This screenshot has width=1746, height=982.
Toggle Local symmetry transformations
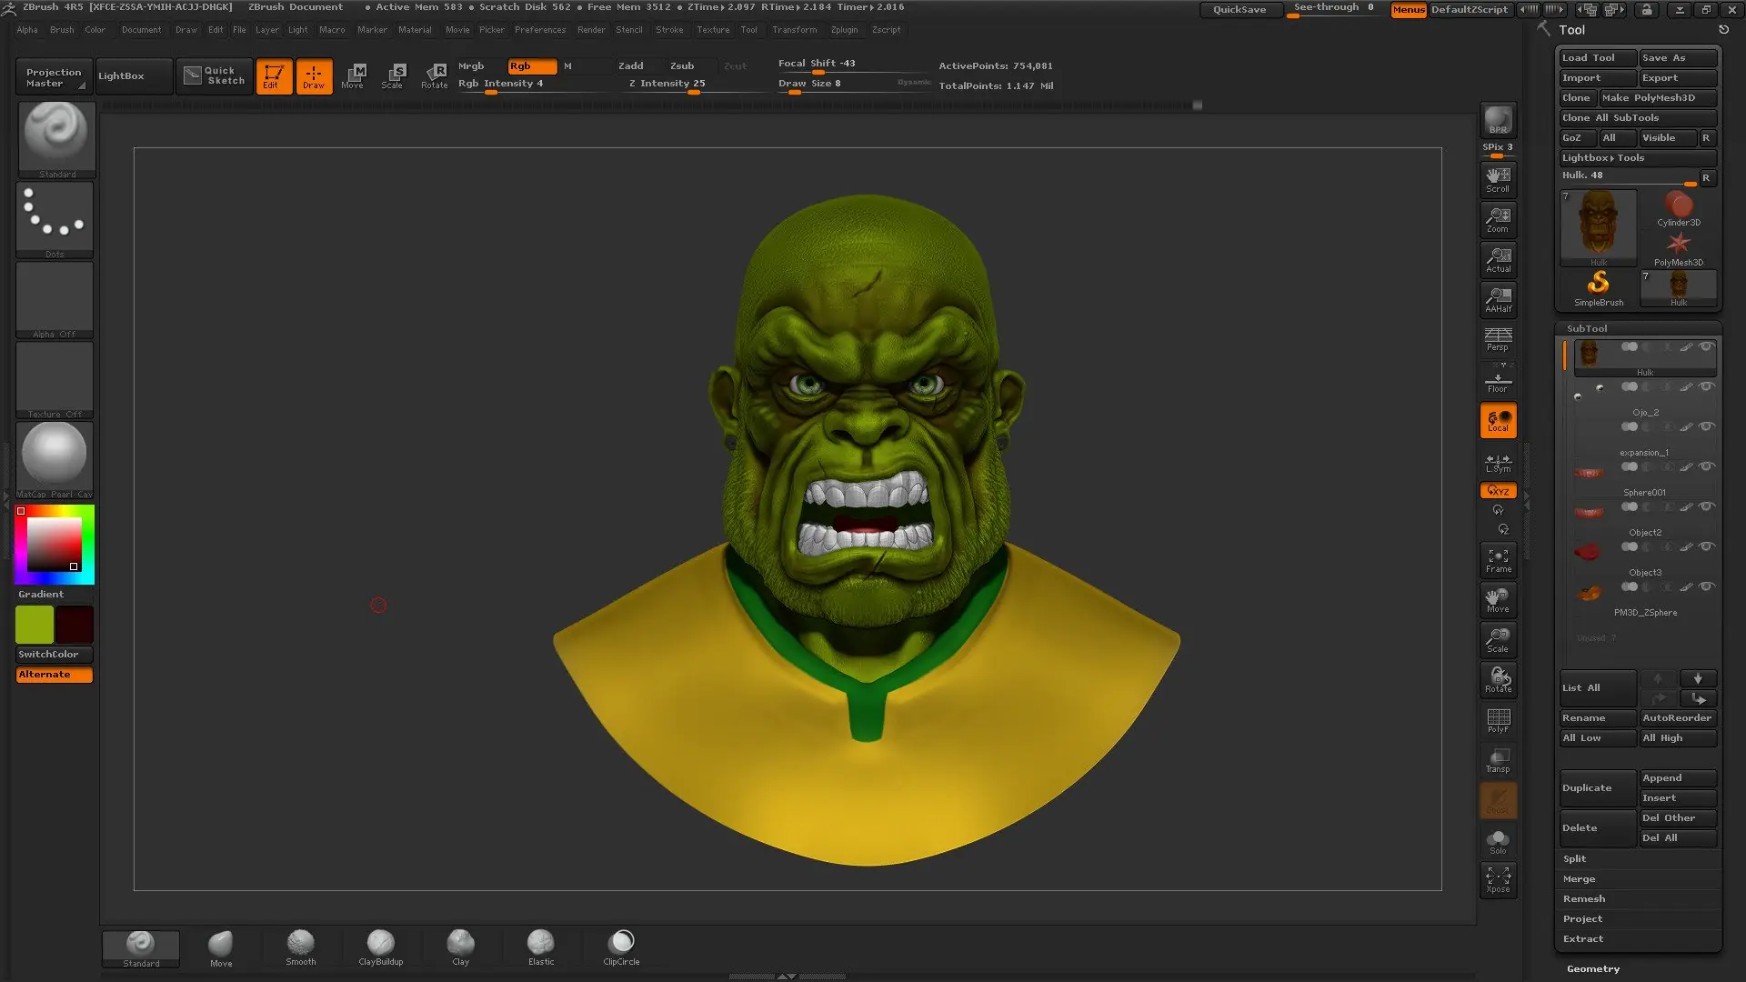(x=1498, y=421)
